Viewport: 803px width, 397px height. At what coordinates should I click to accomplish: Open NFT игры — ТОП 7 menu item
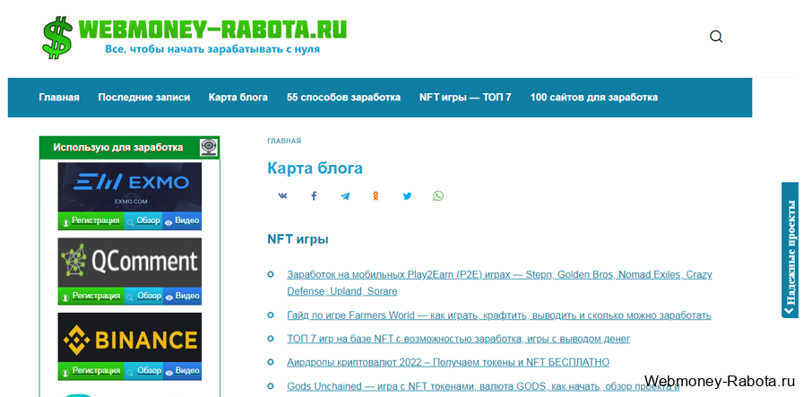pos(465,98)
